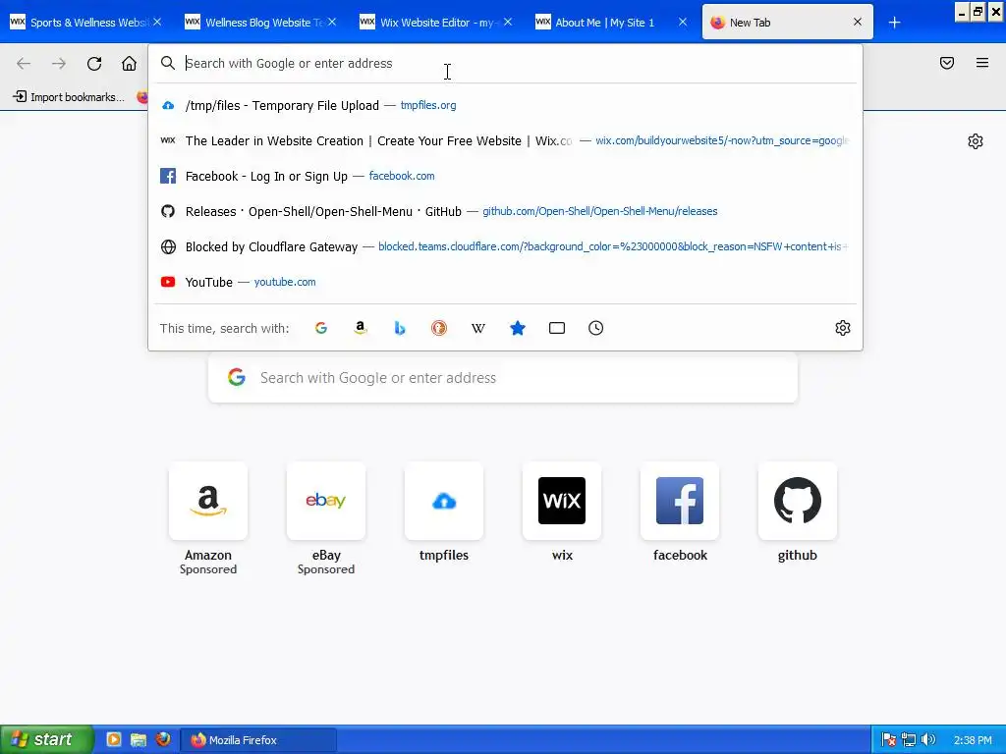Viewport: 1006px width, 754px height.
Task: Close the Wix Website Editor tab
Action: pyautogui.click(x=508, y=22)
